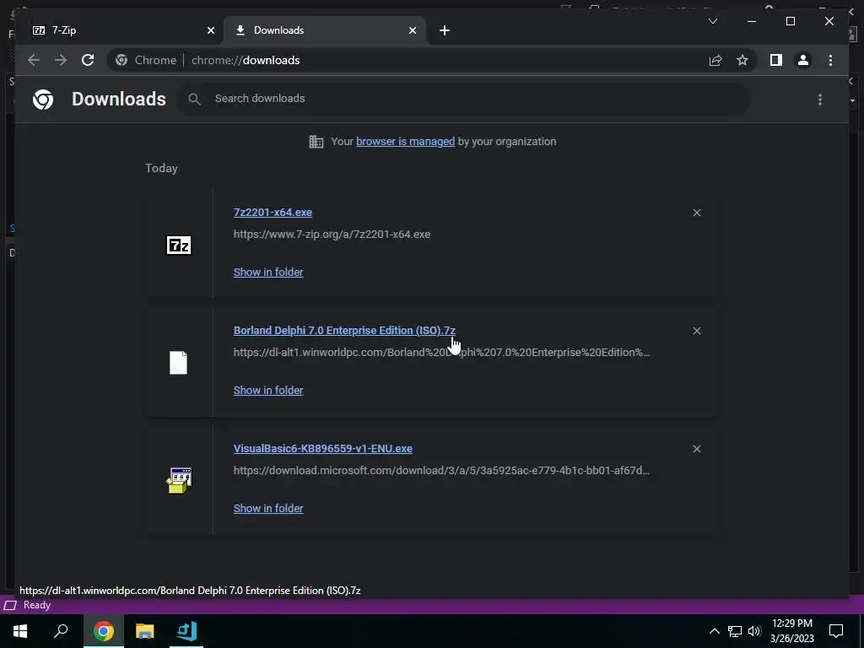Image resolution: width=864 pixels, height=648 pixels.
Task: Open network status tray icon
Action: click(x=735, y=631)
